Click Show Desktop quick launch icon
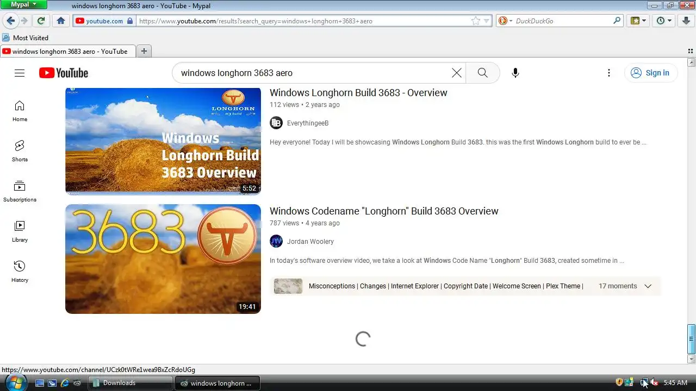696x391 pixels. (x=39, y=383)
